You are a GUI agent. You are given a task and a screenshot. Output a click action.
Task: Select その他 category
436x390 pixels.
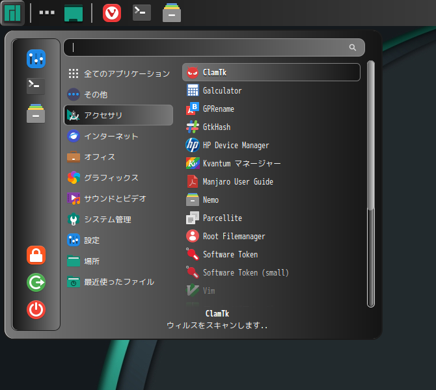118,94
